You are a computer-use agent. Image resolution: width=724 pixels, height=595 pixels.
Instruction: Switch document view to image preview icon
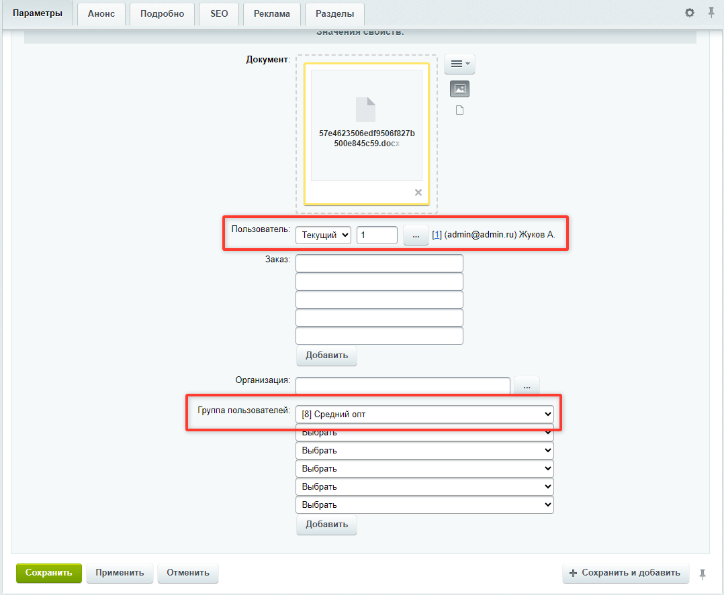pyautogui.click(x=460, y=89)
